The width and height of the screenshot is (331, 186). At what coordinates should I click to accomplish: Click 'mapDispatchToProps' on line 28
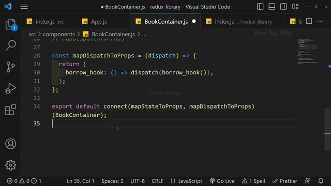click(103, 55)
